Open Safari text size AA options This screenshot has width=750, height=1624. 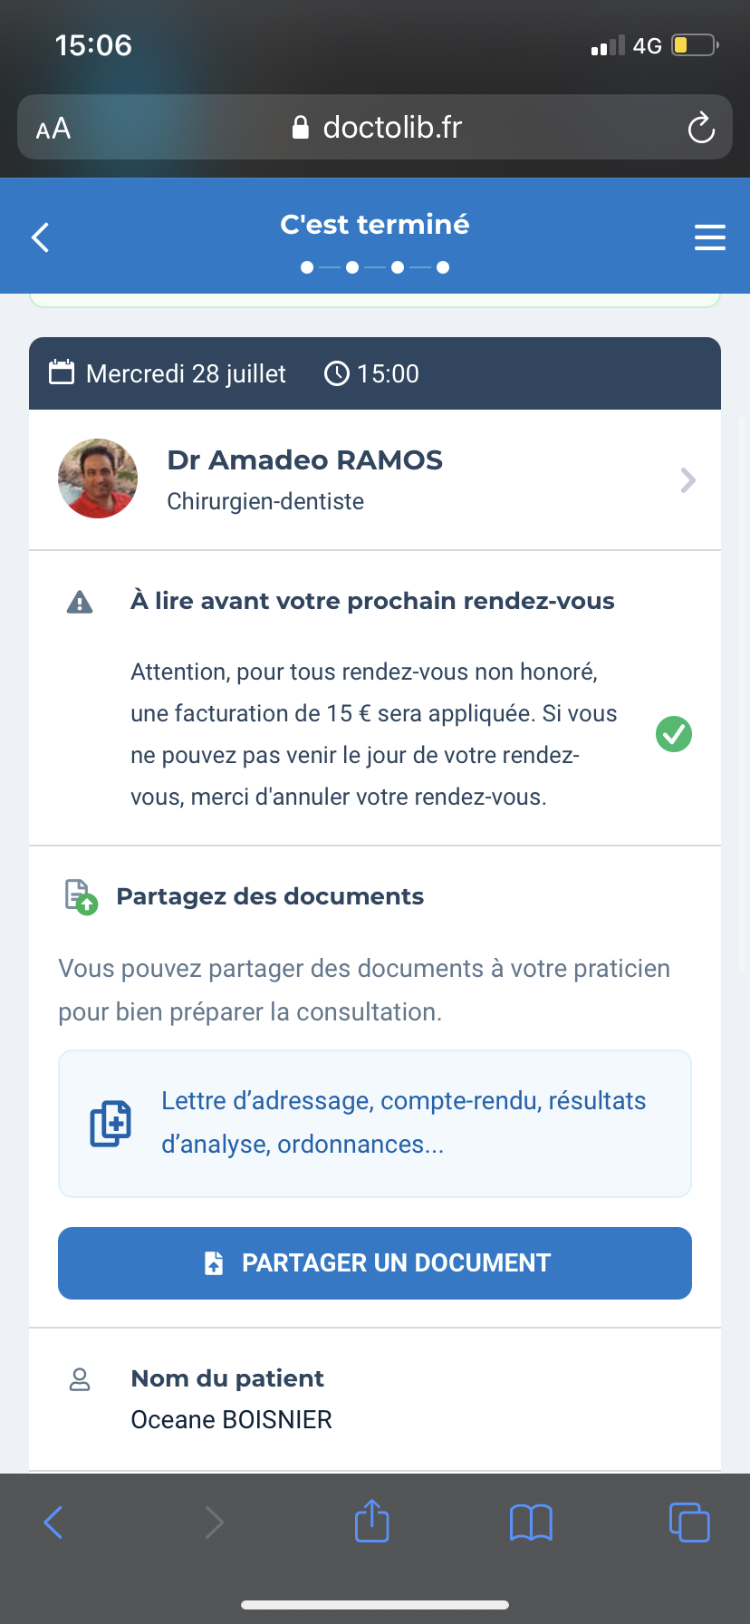(53, 129)
